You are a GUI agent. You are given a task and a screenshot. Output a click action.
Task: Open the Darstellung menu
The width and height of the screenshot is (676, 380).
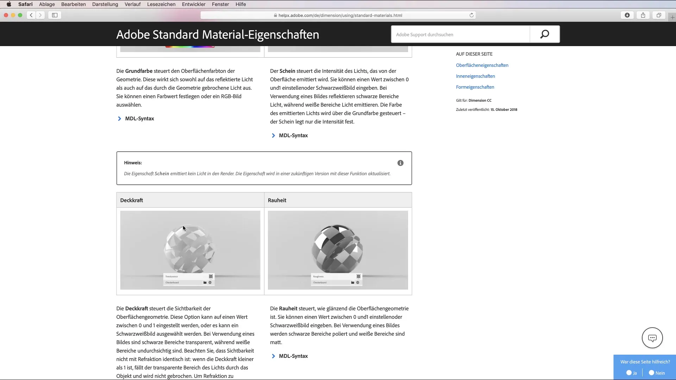(x=105, y=4)
